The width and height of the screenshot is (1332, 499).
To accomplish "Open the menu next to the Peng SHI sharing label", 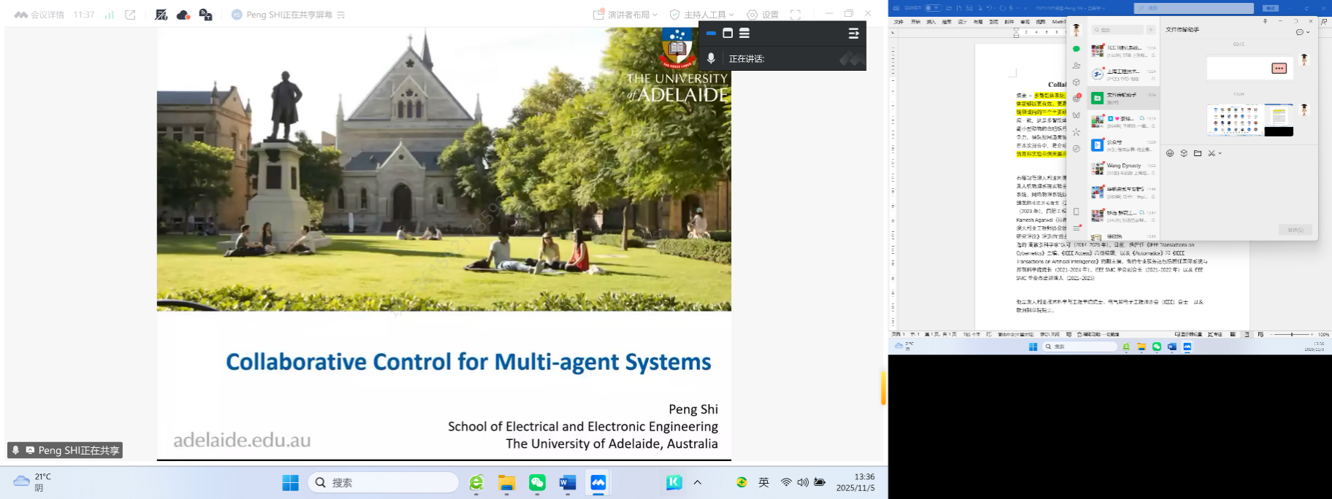I will (341, 15).
